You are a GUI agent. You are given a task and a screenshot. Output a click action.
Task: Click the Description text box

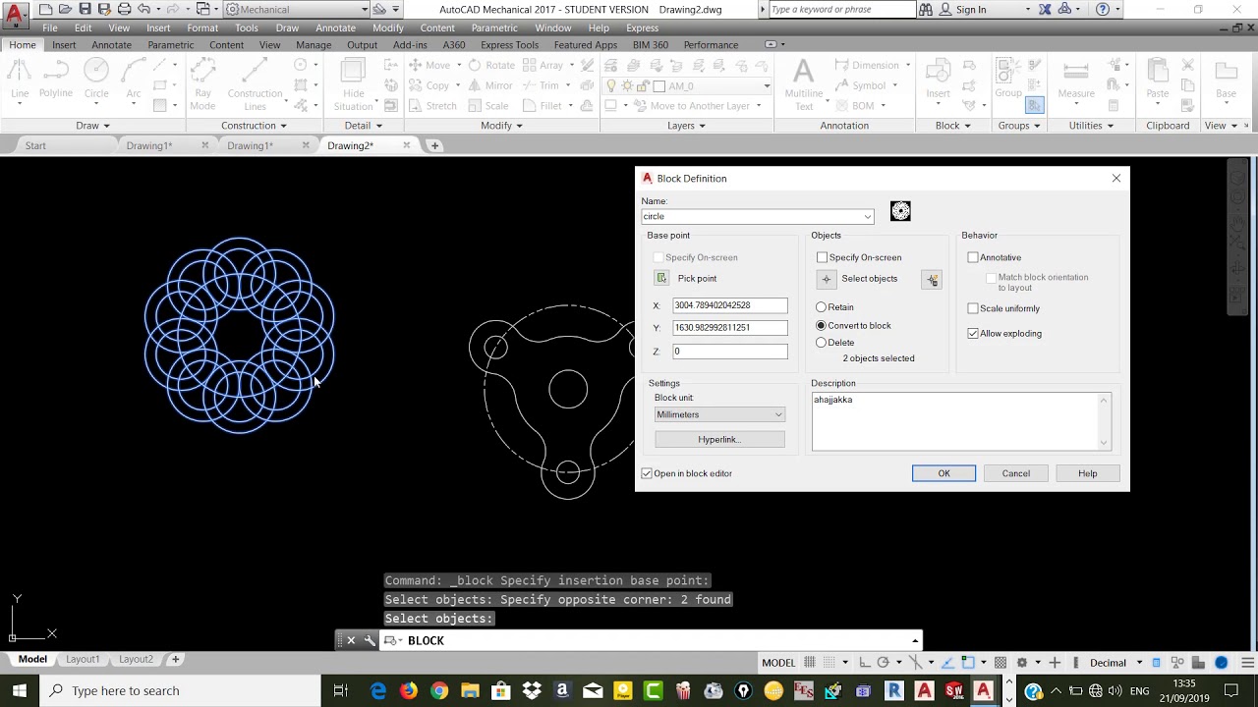coord(961,421)
